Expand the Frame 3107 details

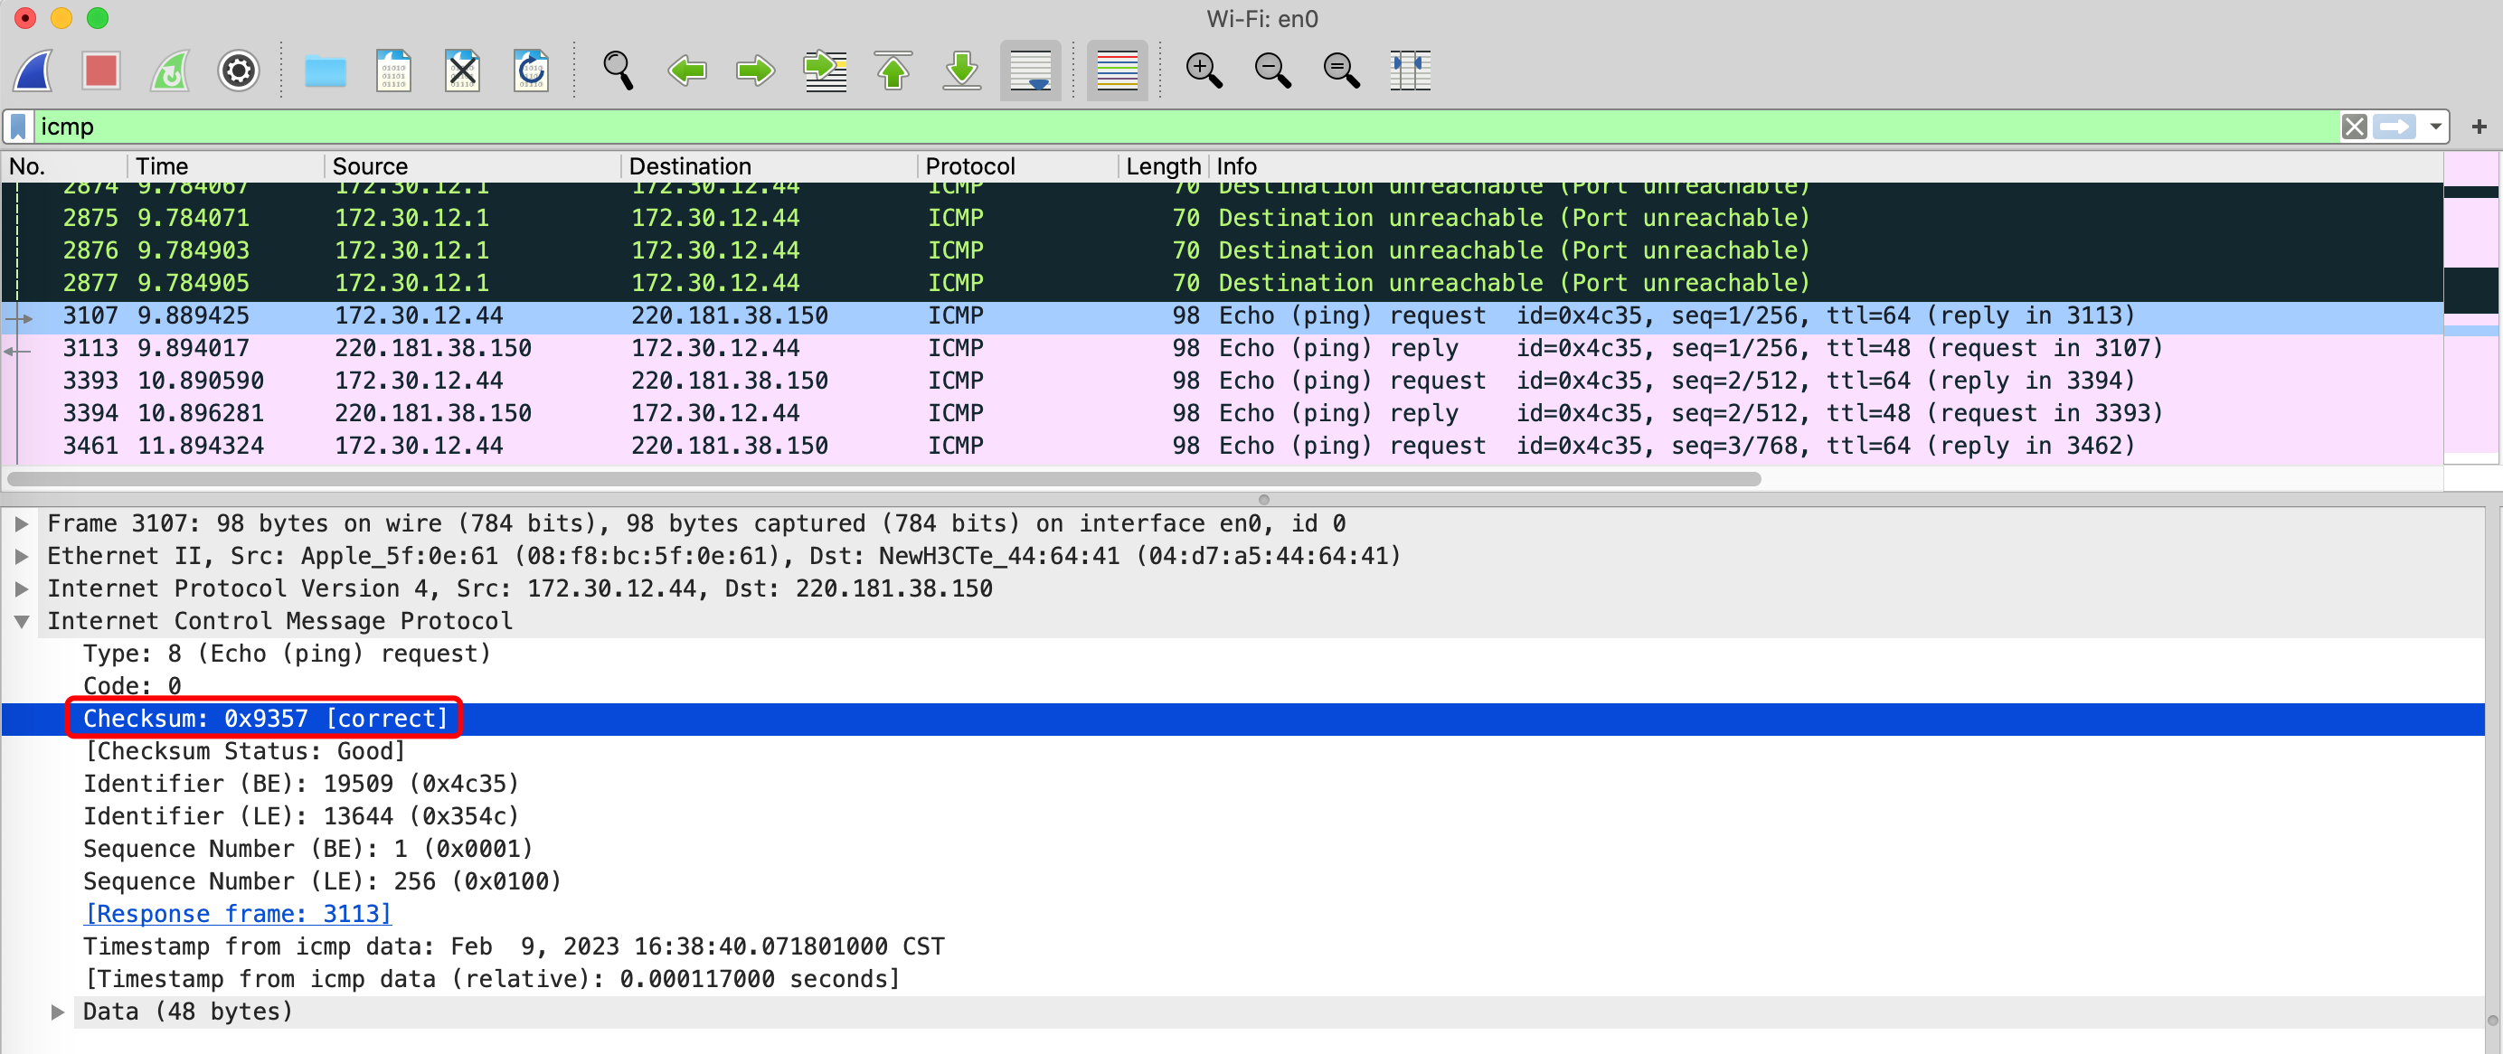(22, 523)
